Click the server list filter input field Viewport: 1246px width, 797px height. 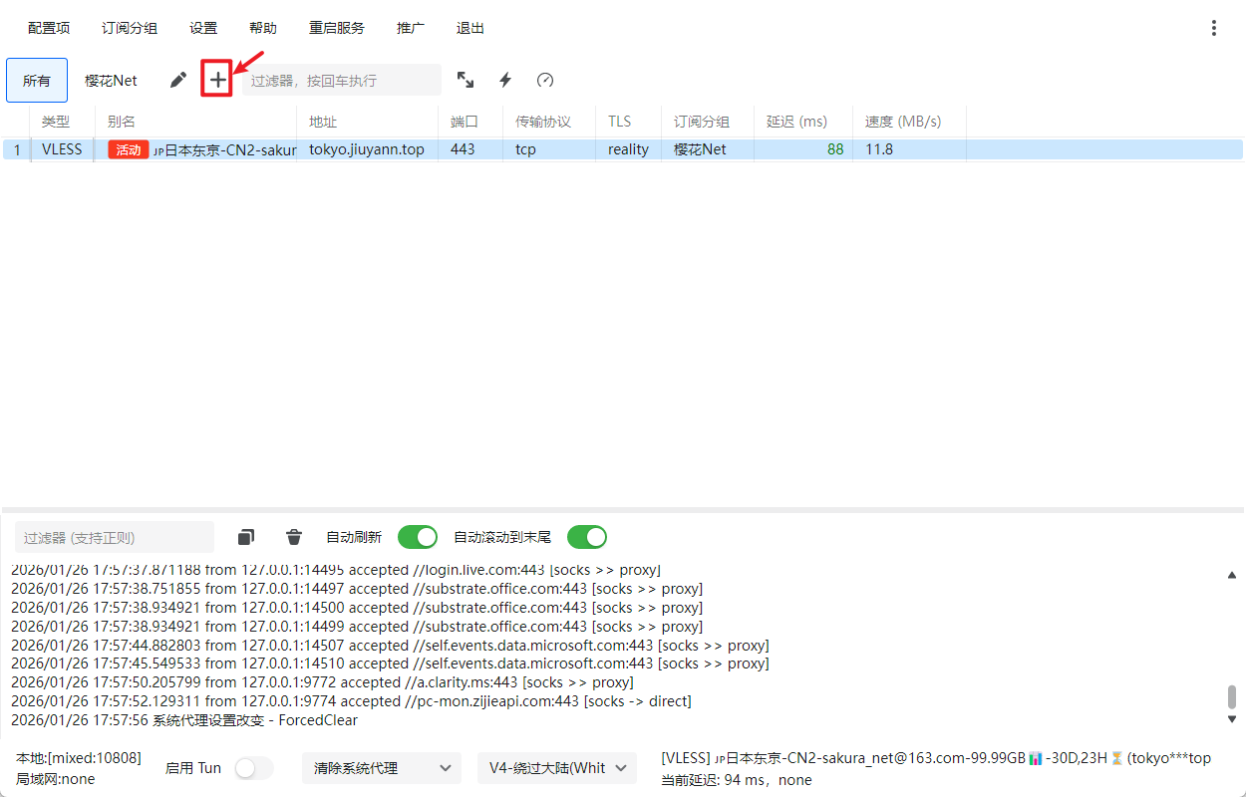click(341, 80)
